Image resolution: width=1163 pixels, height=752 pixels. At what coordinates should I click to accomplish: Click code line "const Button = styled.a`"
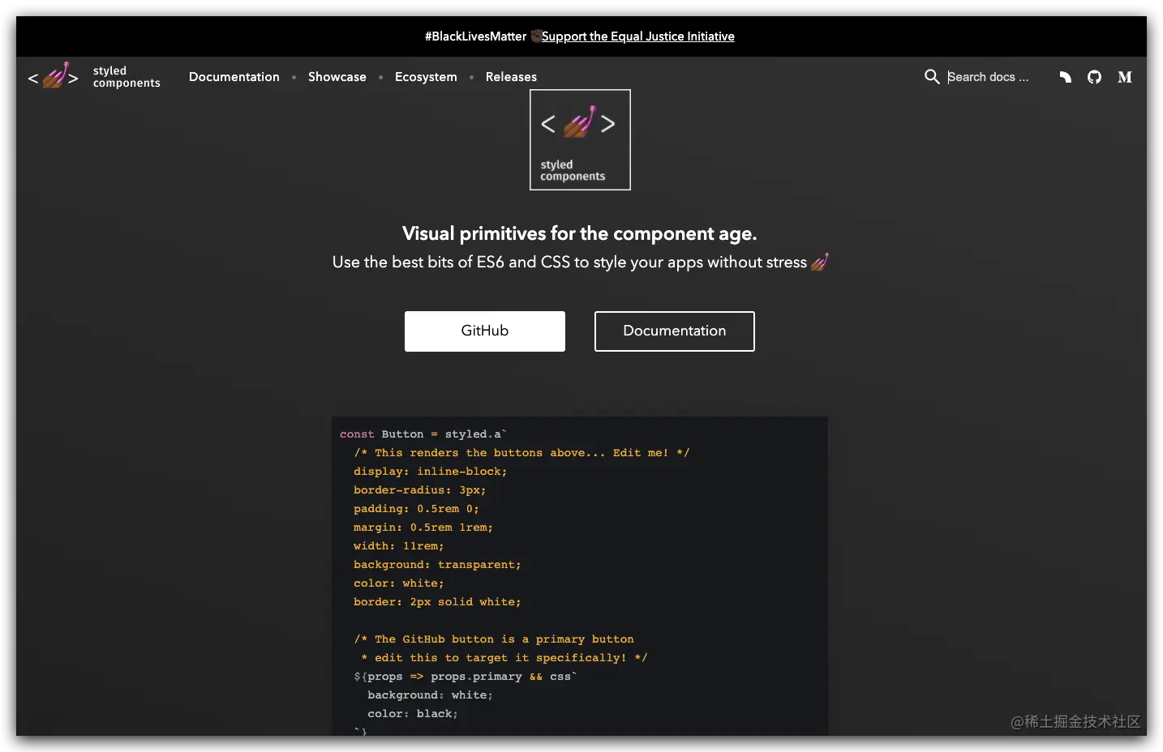(x=423, y=434)
